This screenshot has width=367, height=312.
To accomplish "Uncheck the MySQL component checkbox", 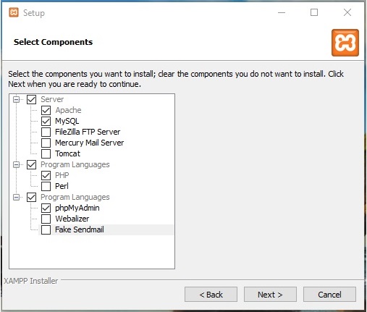I will coord(46,121).
